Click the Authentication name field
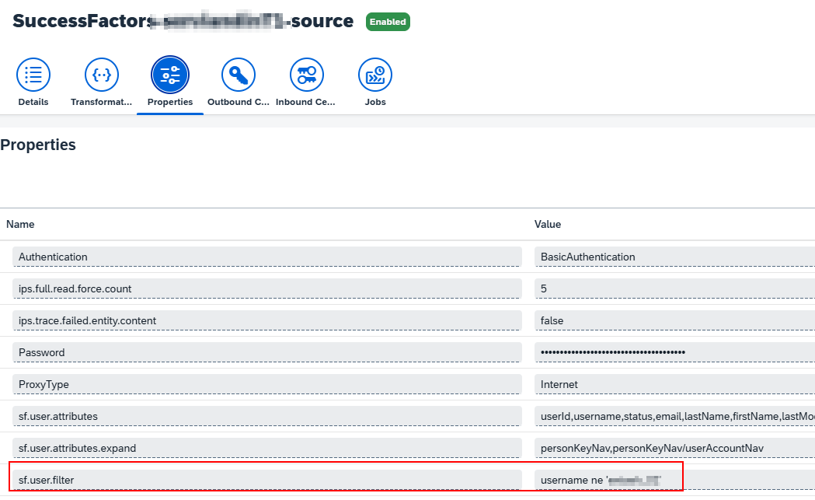This screenshot has height=500, width=815. pos(267,257)
